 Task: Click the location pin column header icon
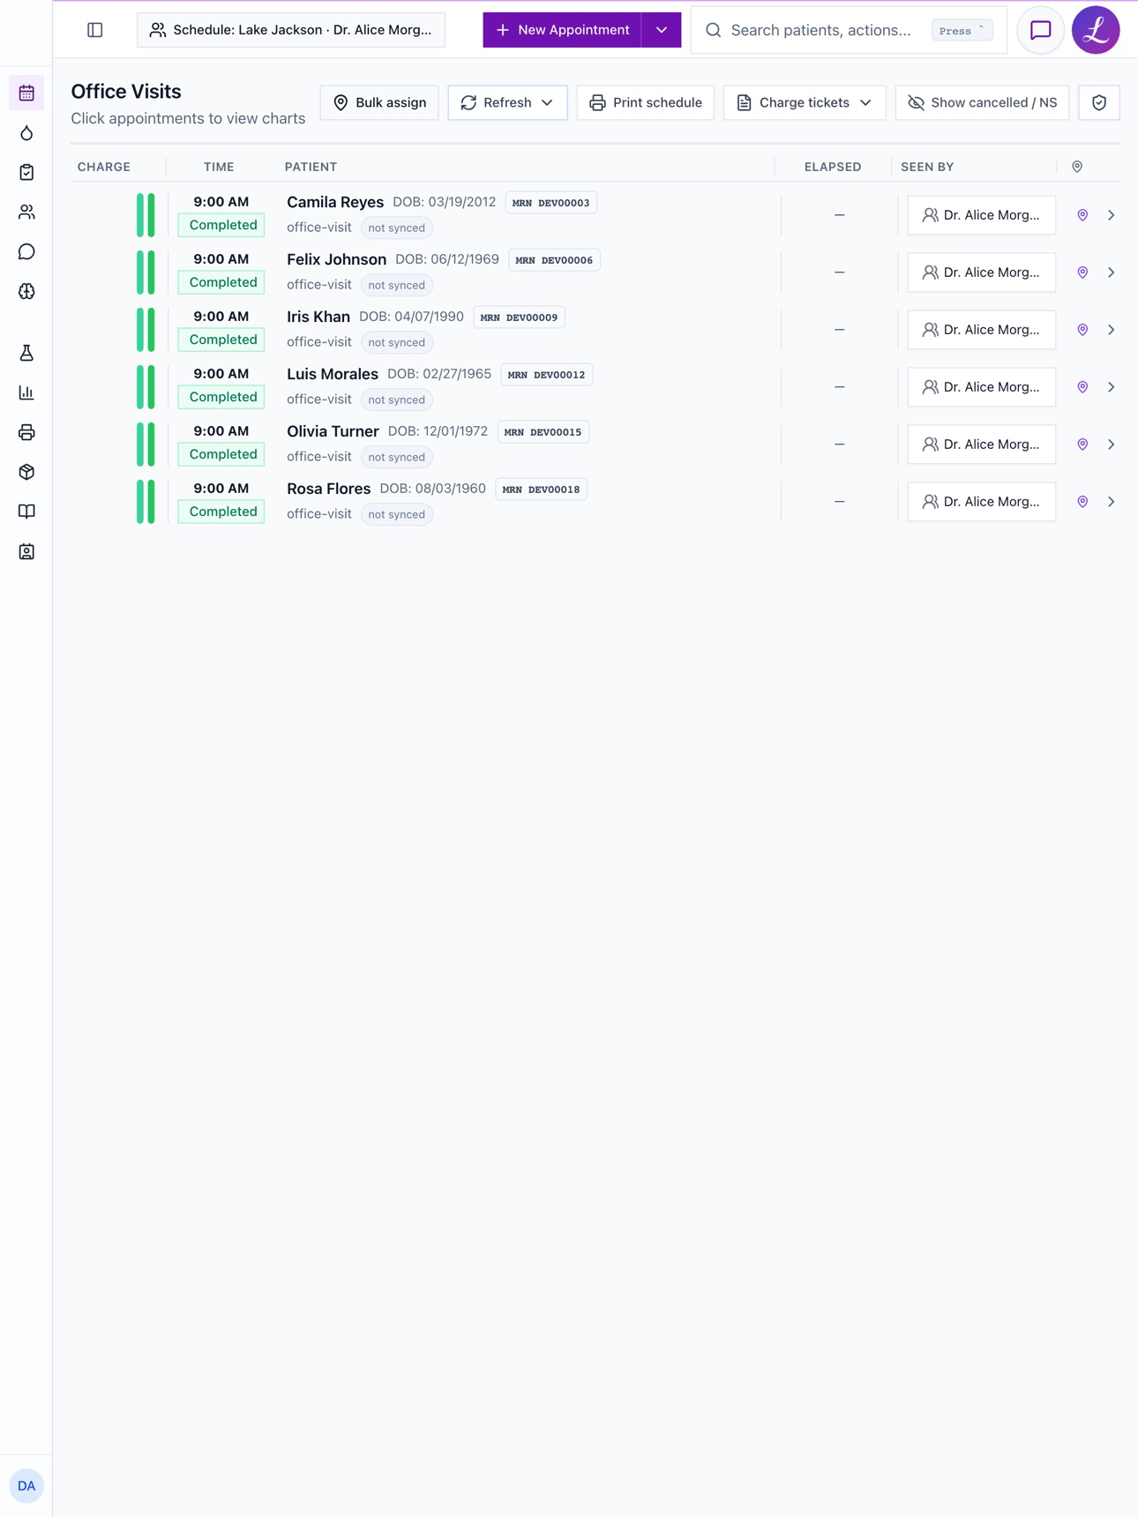pos(1077,167)
